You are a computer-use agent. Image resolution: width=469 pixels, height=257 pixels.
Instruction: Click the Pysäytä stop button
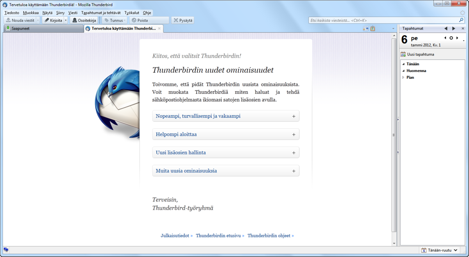(x=183, y=20)
